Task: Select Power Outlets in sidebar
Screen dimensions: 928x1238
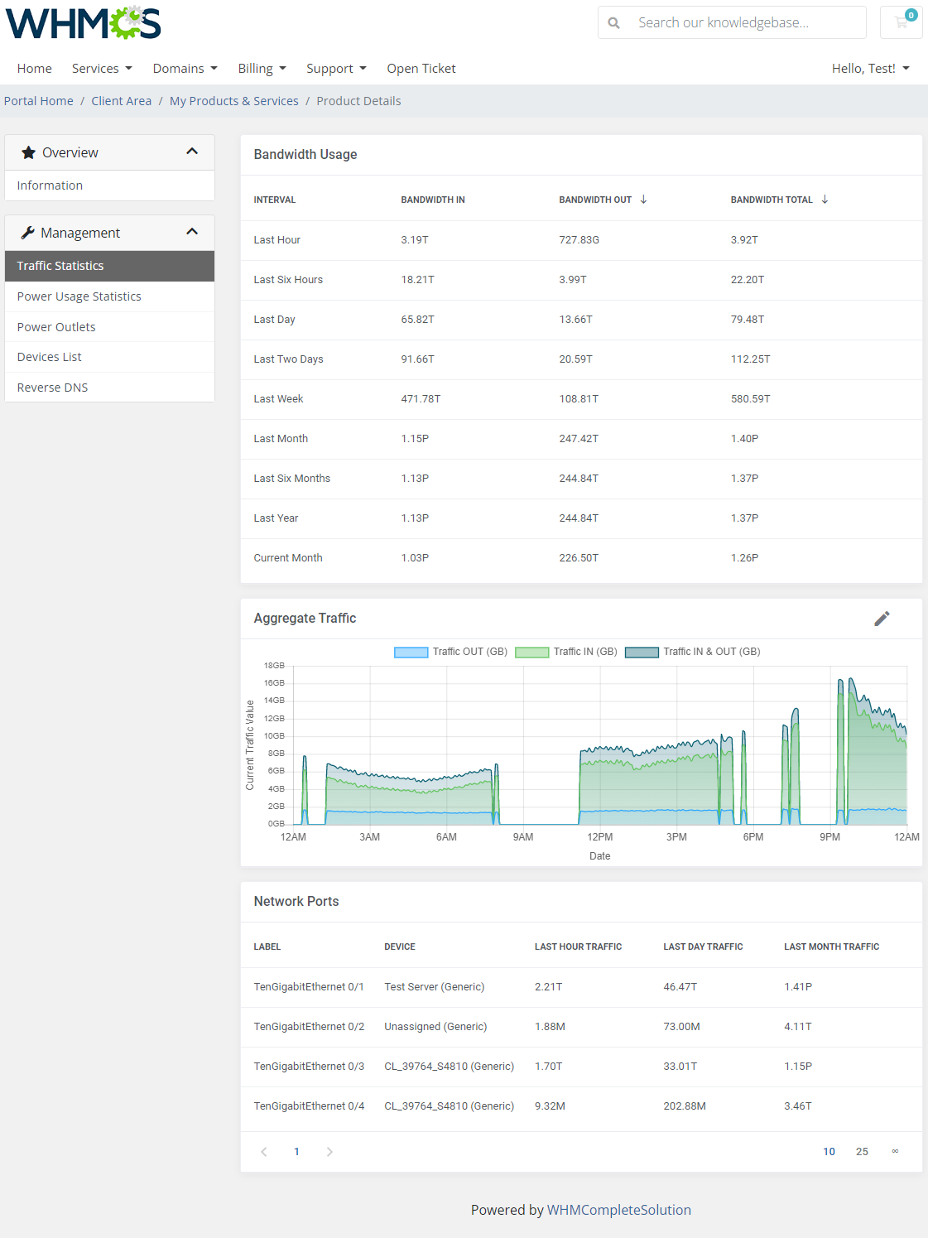Action: tap(109, 327)
